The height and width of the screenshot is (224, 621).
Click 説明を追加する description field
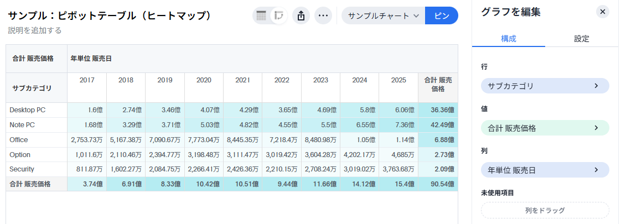[x=35, y=30]
